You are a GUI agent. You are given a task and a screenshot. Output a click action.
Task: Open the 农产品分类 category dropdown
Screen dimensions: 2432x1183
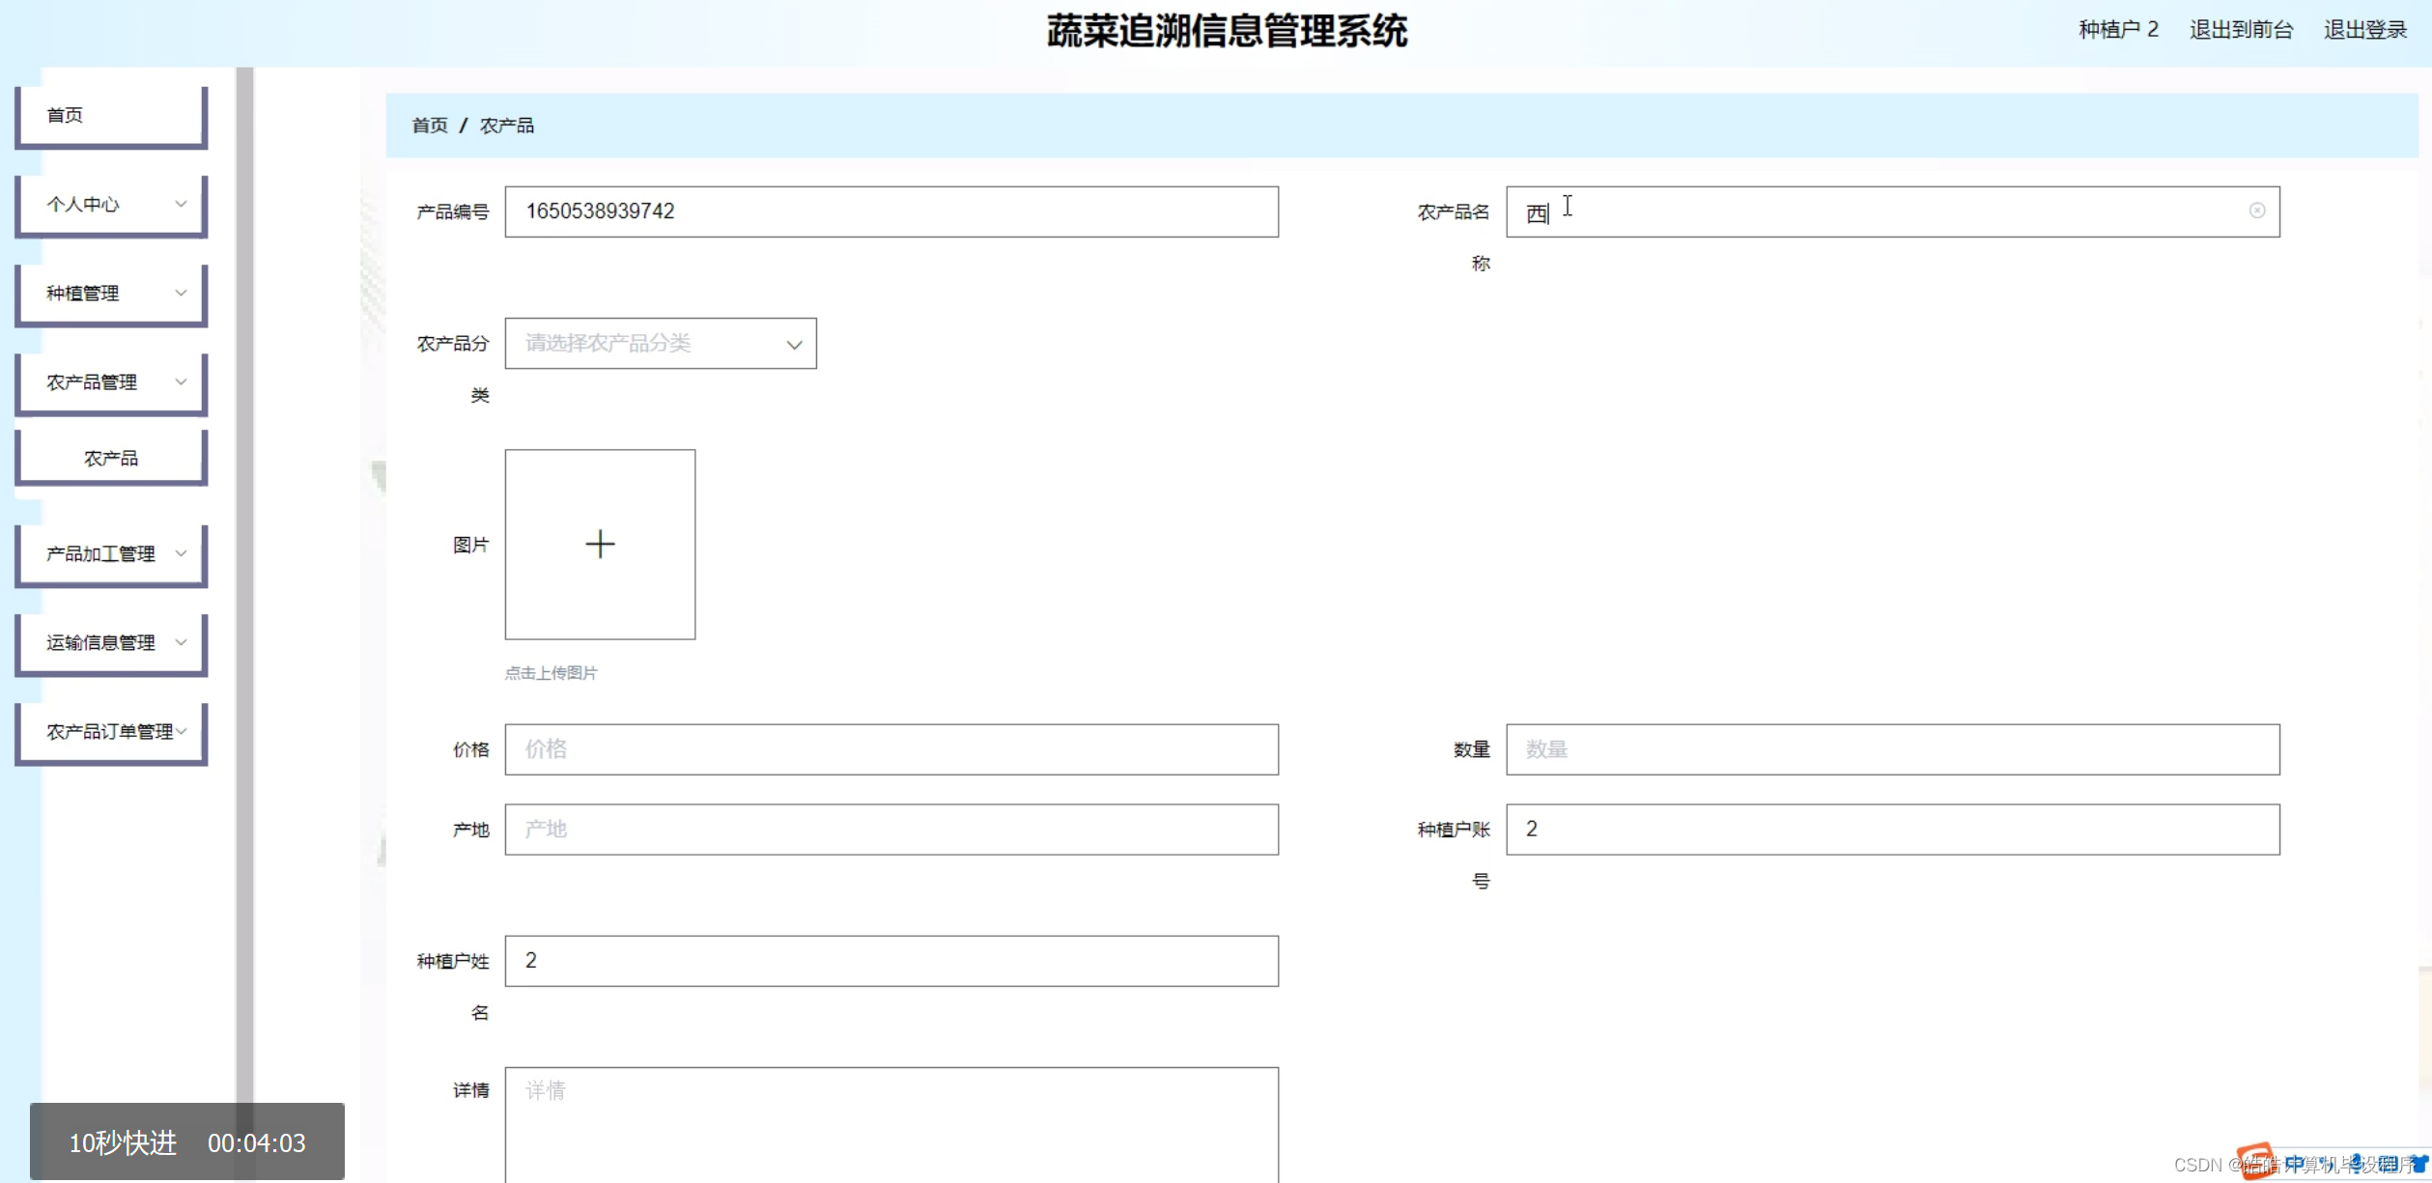click(x=661, y=344)
